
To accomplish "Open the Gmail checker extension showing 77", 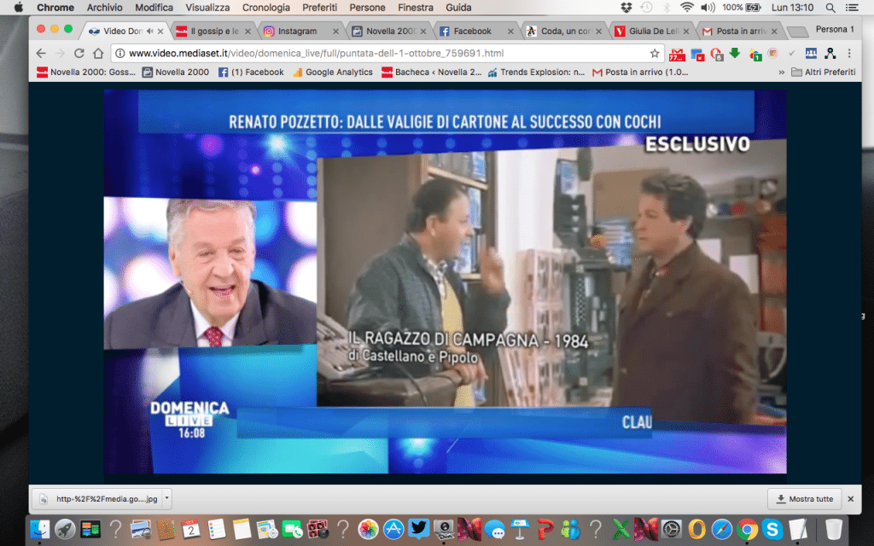I will [x=677, y=54].
